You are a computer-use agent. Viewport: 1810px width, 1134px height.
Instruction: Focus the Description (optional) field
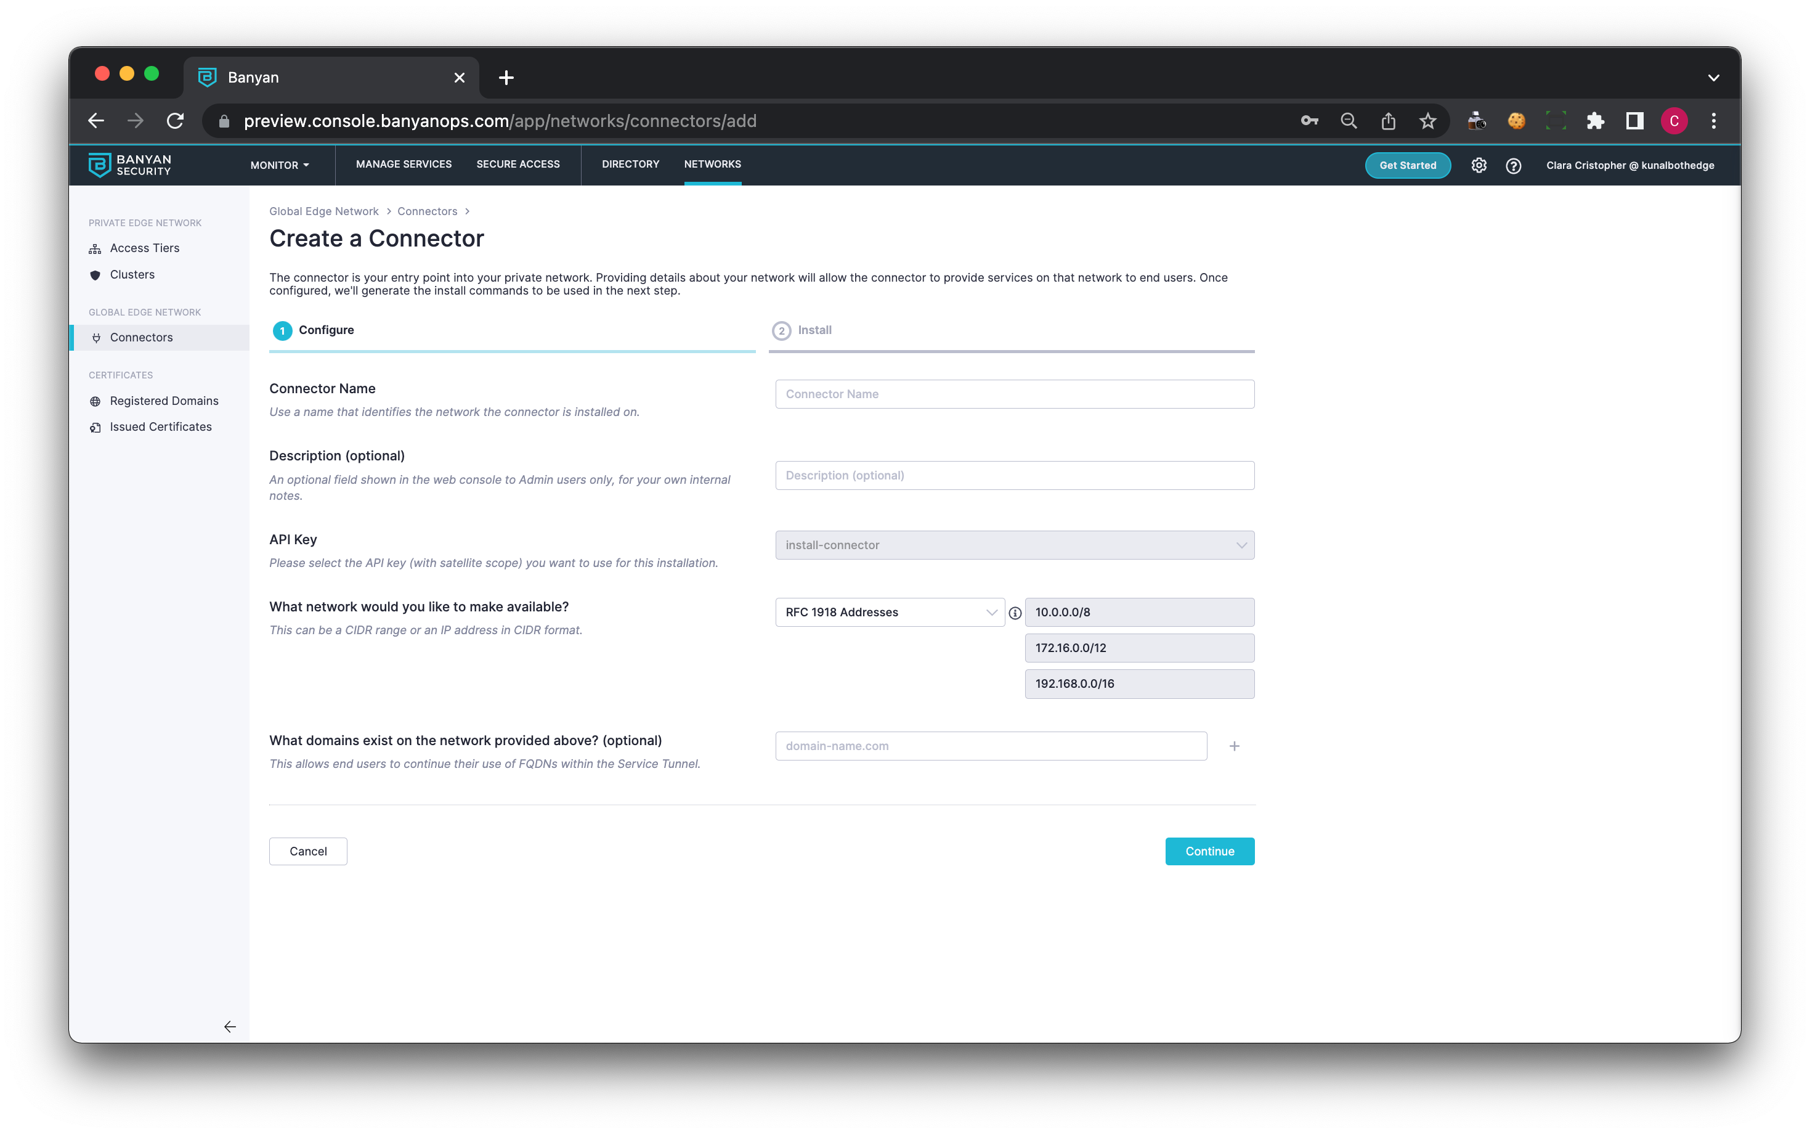[1014, 476]
